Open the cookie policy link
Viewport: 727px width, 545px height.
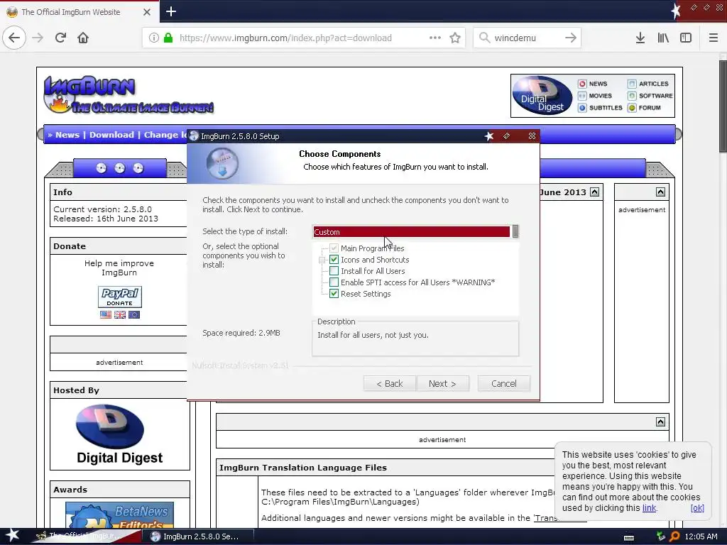[649, 508]
